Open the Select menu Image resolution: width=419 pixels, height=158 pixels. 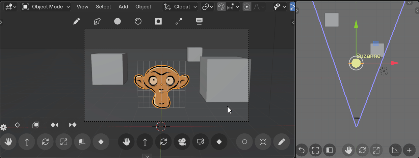coord(103,7)
